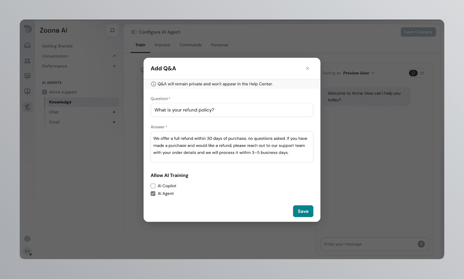The height and width of the screenshot is (279, 464).
Task: Switch to the Improve tab
Action: point(162,45)
